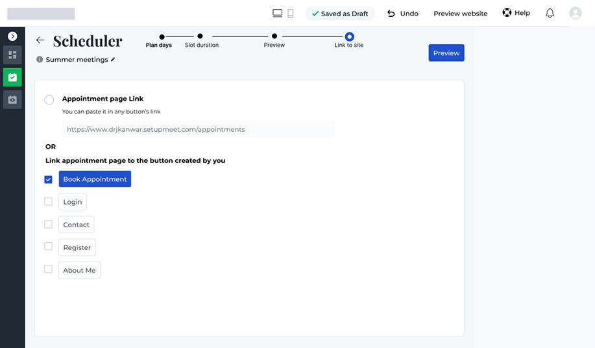This screenshot has width=595, height=348.
Task: Switch to mobile view icon
Action: point(291,13)
